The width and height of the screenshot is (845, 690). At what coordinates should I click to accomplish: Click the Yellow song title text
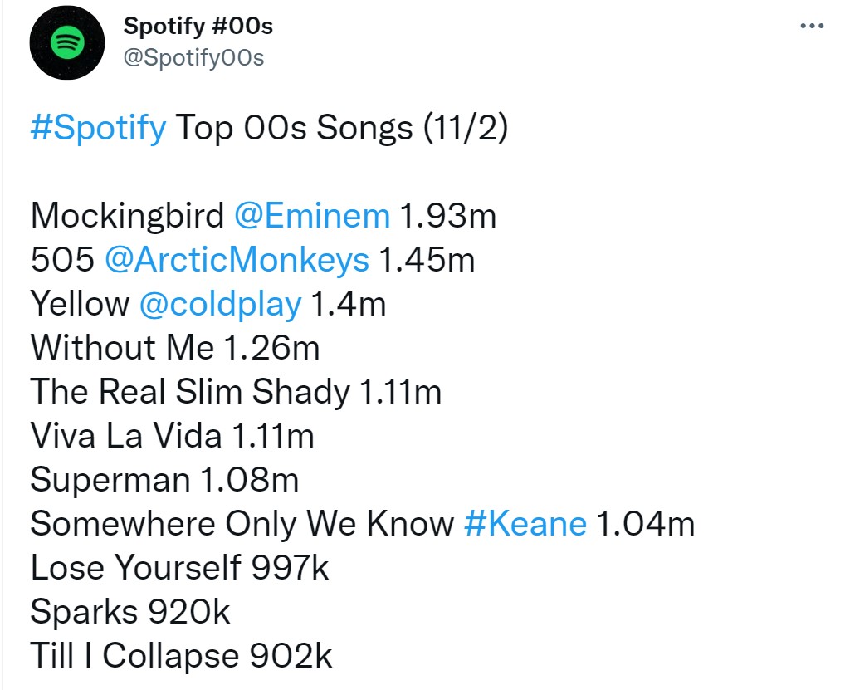(x=80, y=304)
